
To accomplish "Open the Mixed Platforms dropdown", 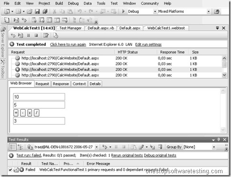I will [x=209, y=11].
